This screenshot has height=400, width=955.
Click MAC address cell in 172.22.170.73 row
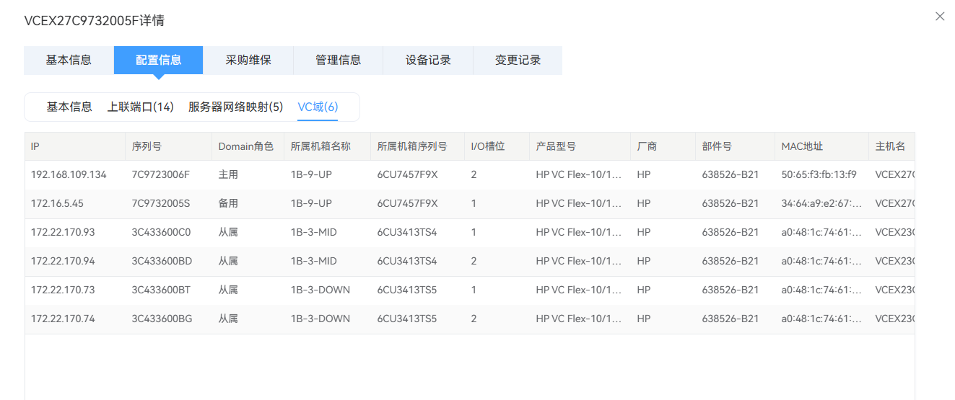tap(821, 290)
